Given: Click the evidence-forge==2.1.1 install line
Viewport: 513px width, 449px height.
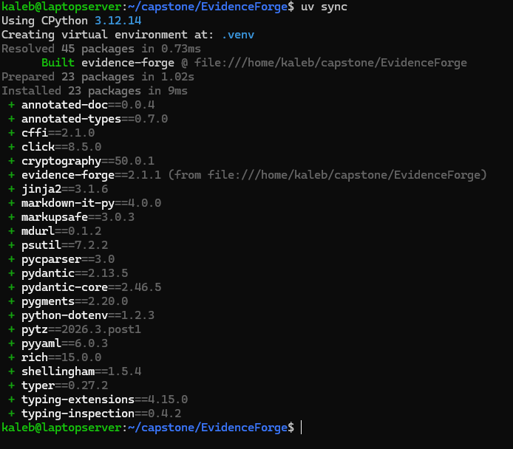Looking at the screenshot, I should click(248, 175).
